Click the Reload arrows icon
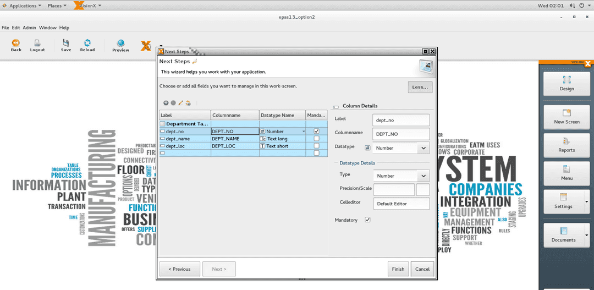 click(87, 43)
